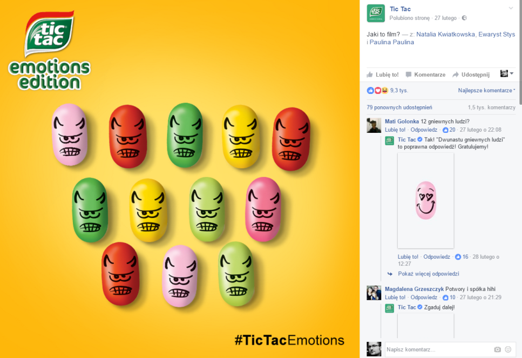Image resolution: width=522 pixels, height=358 pixels.
Task: Toggle Lubię to! on Mati Golonka's comment
Action: click(x=395, y=130)
